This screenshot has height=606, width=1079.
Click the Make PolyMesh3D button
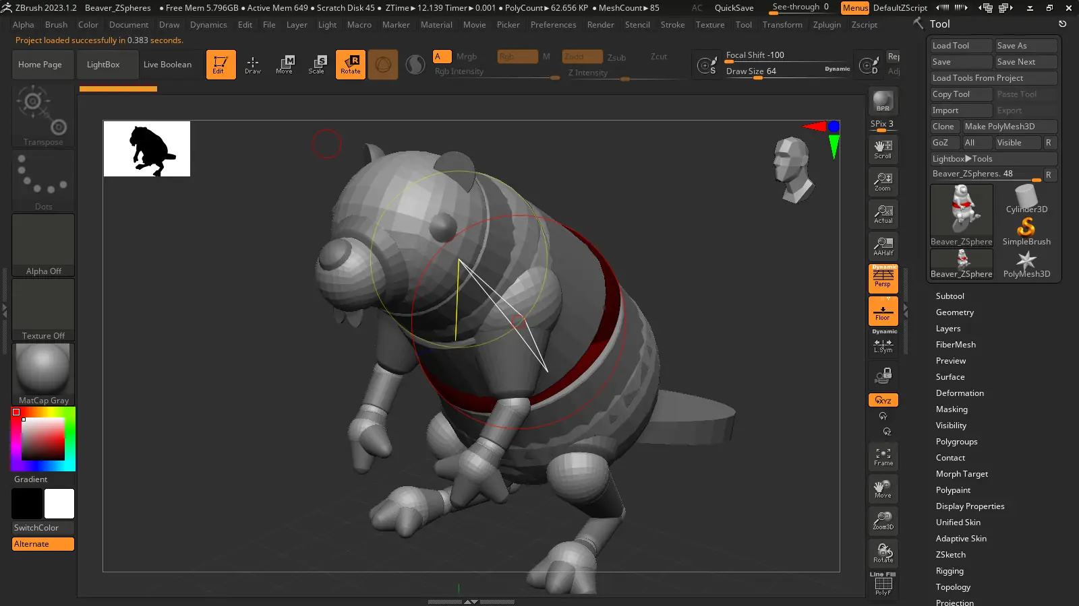[x=999, y=127]
